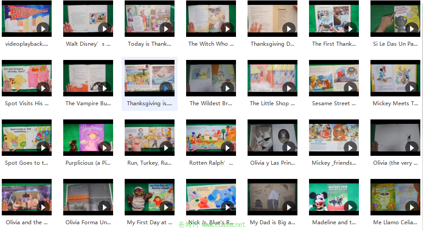This screenshot has width=423, height=230.
Task: Select the Sesame Street thumbnail image
Action: 334,78
